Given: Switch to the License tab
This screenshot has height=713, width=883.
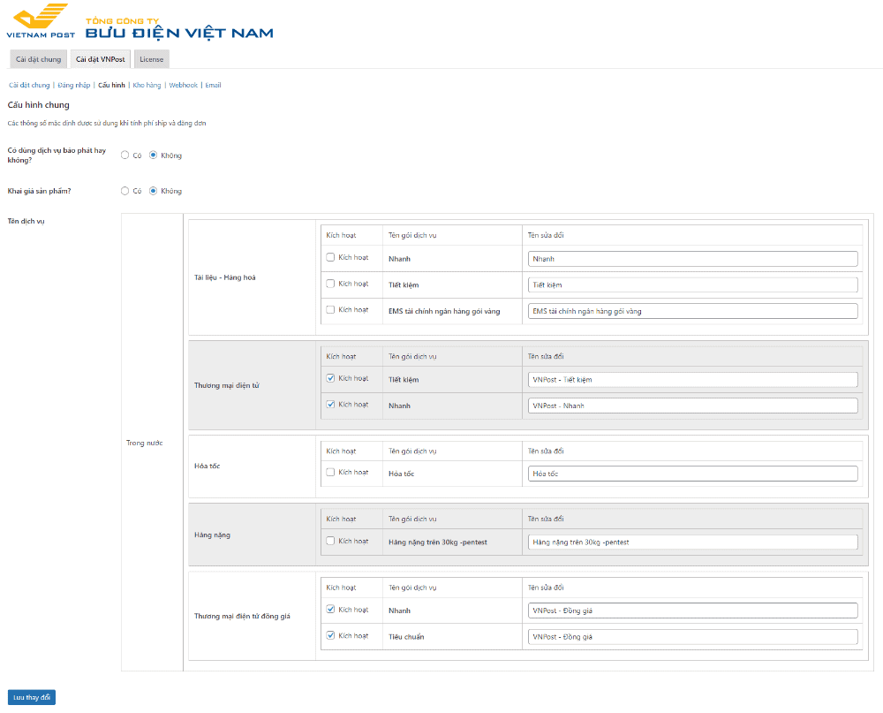Looking at the screenshot, I should click(x=151, y=59).
